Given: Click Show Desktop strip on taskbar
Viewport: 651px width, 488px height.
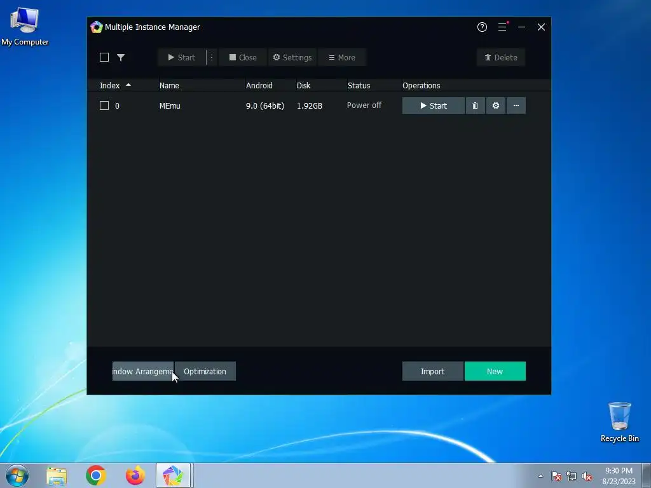Looking at the screenshot, I should click(647, 475).
